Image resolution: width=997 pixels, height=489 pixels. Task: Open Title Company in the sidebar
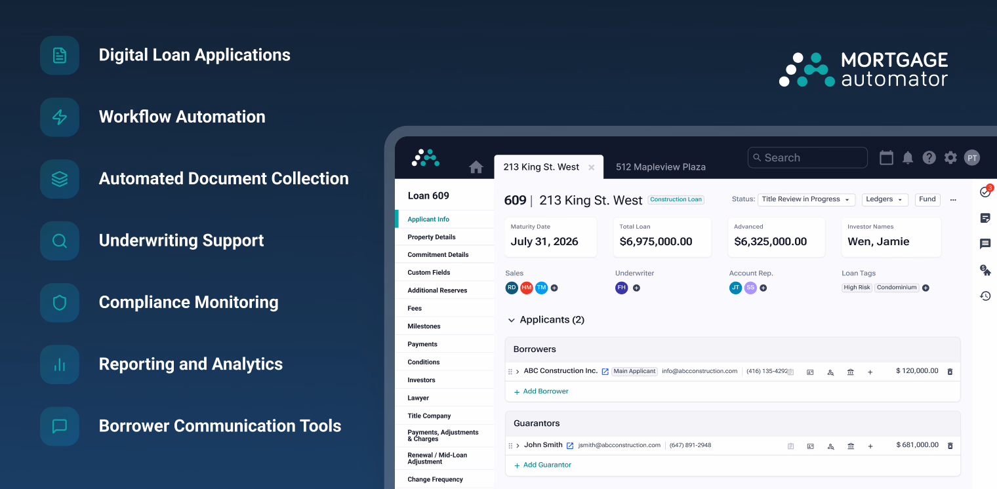click(x=445, y=416)
